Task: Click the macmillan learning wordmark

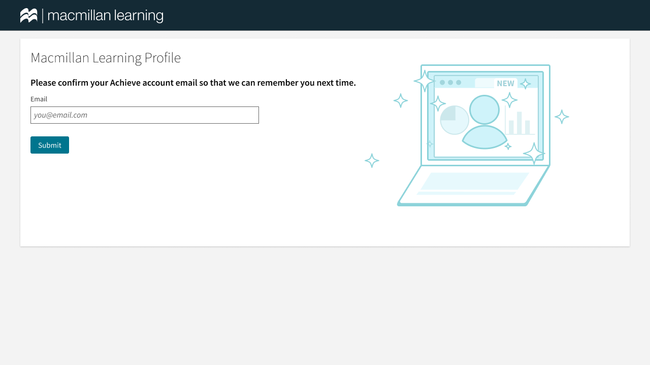Action: pyautogui.click(x=106, y=16)
